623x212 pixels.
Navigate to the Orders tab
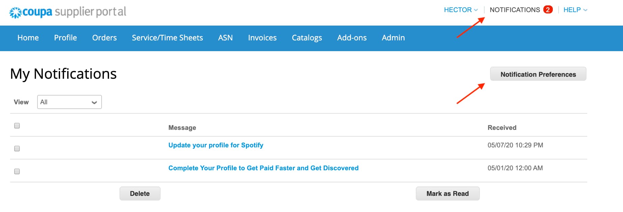click(x=104, y=38)
